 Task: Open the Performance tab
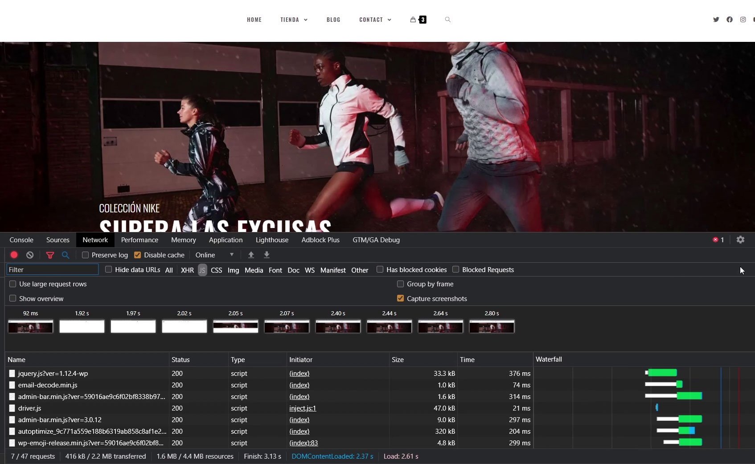click(x=140, y=240)
